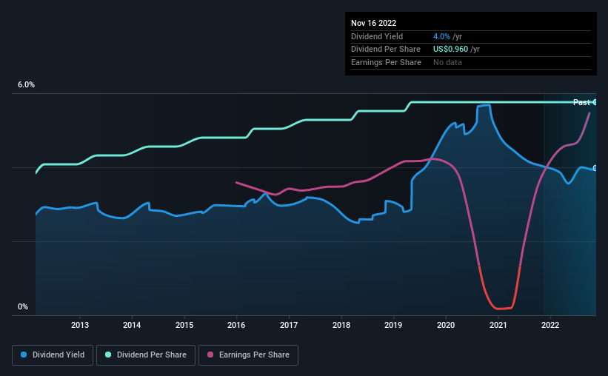
Task: Select the 2016 label on the time axis
Action: [236, 325]
